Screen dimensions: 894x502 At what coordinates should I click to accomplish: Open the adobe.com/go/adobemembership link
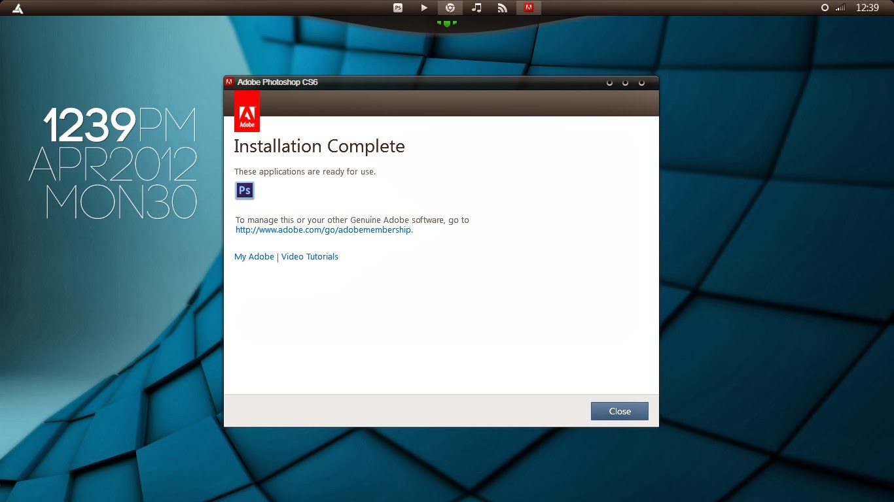coord(323,230)
